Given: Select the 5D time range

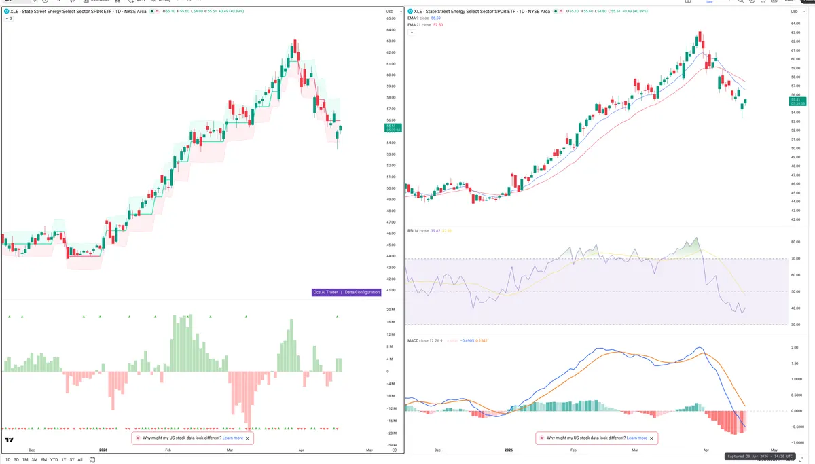Looking at the screenshot, I should point(16,460).
